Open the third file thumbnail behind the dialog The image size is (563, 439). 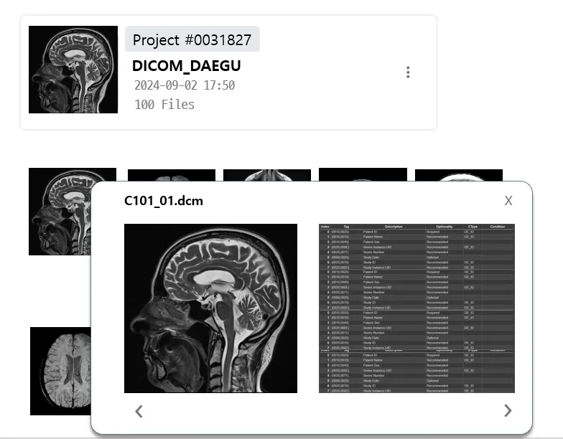pyautogui.click(x=267, y=175)
